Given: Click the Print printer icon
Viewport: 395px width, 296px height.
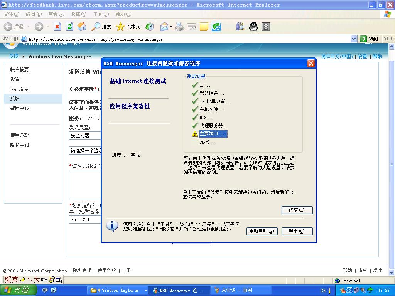Looking at the screenshot, I should tap(179, 27).
